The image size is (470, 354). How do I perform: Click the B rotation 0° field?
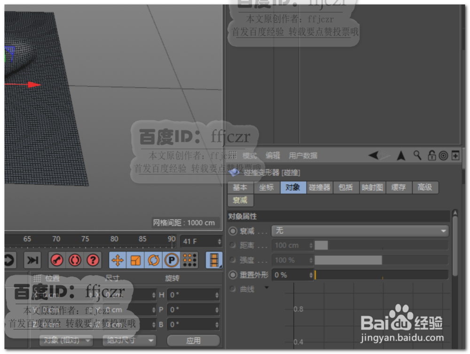click(x=193, y=324)
